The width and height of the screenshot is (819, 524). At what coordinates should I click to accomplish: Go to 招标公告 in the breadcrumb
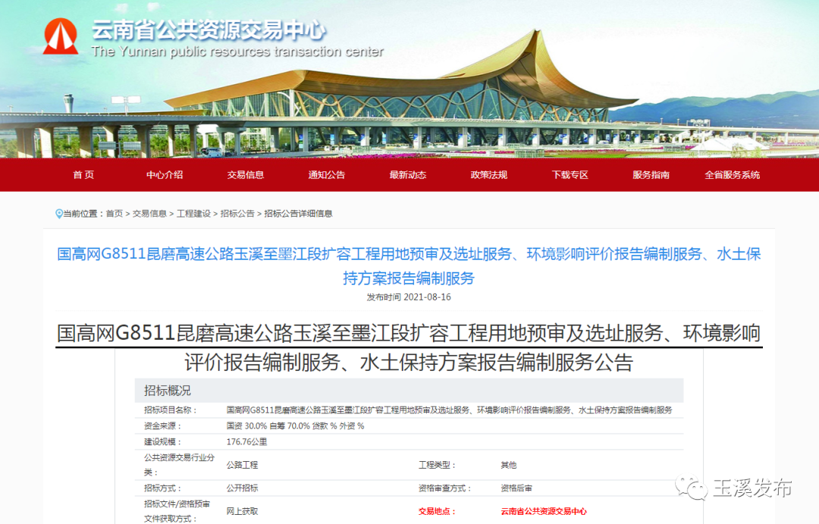[237, 213]
